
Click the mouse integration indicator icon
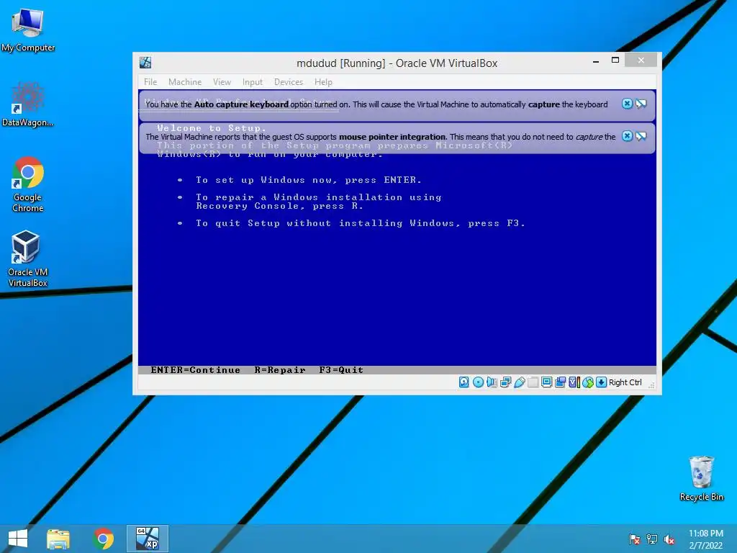point(588,382)
